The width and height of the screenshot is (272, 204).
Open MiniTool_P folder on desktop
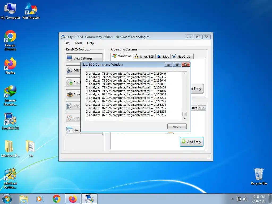[x=10, y=148]
